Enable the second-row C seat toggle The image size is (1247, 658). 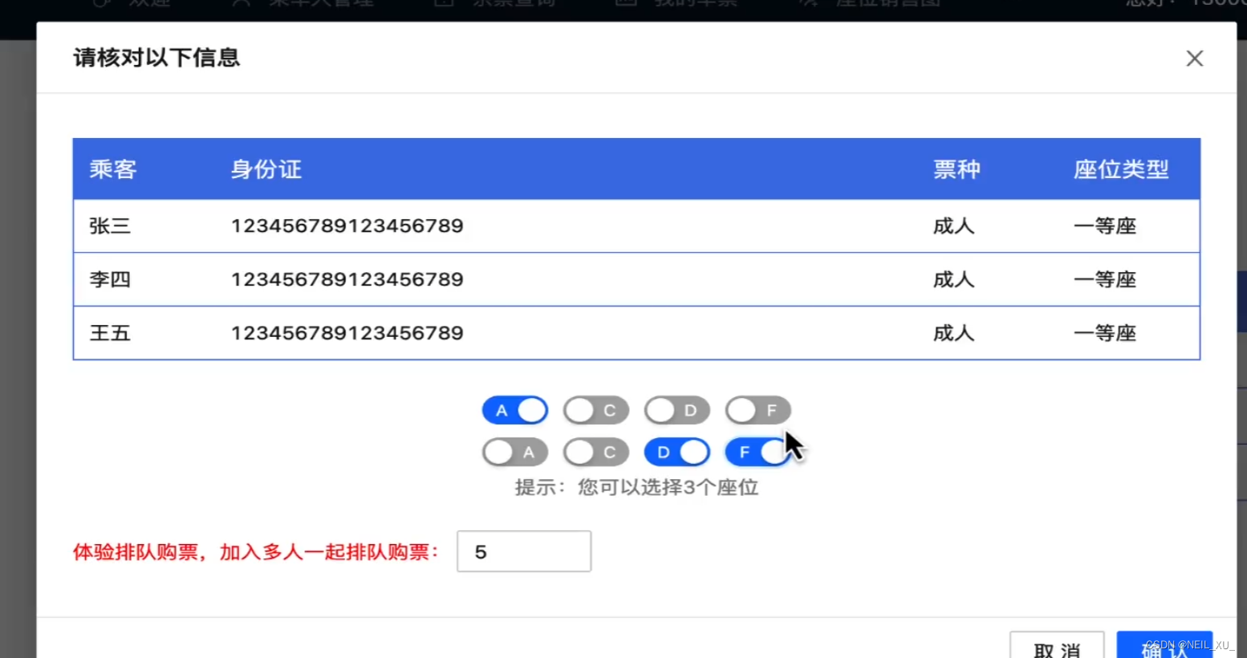(x=596, y=452)
